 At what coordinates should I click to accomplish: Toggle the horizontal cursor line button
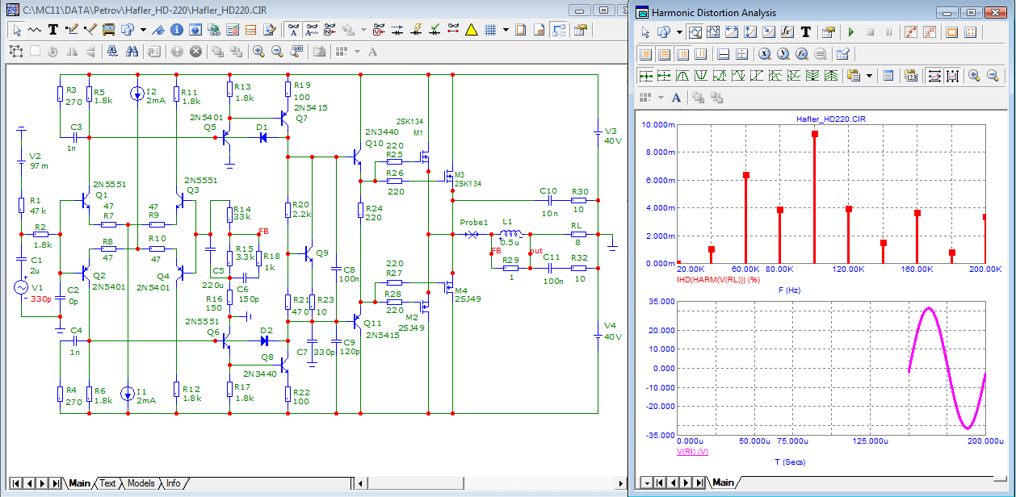coord(723,54)
